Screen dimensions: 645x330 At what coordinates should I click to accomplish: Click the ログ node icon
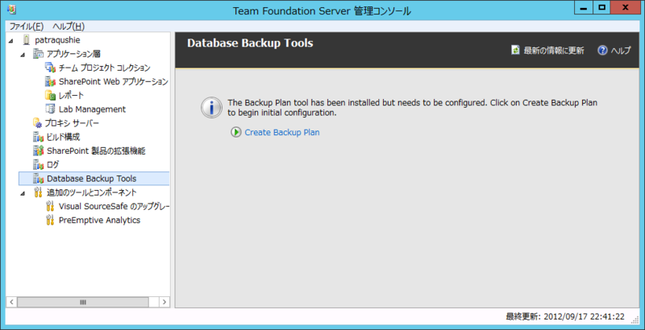[38, 164]
